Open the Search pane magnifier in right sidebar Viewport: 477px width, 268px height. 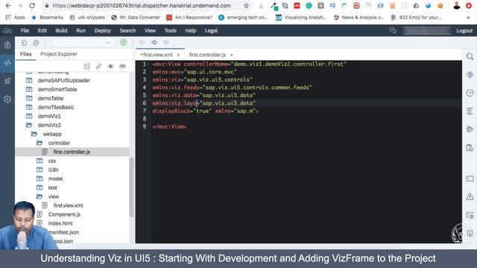470,57
